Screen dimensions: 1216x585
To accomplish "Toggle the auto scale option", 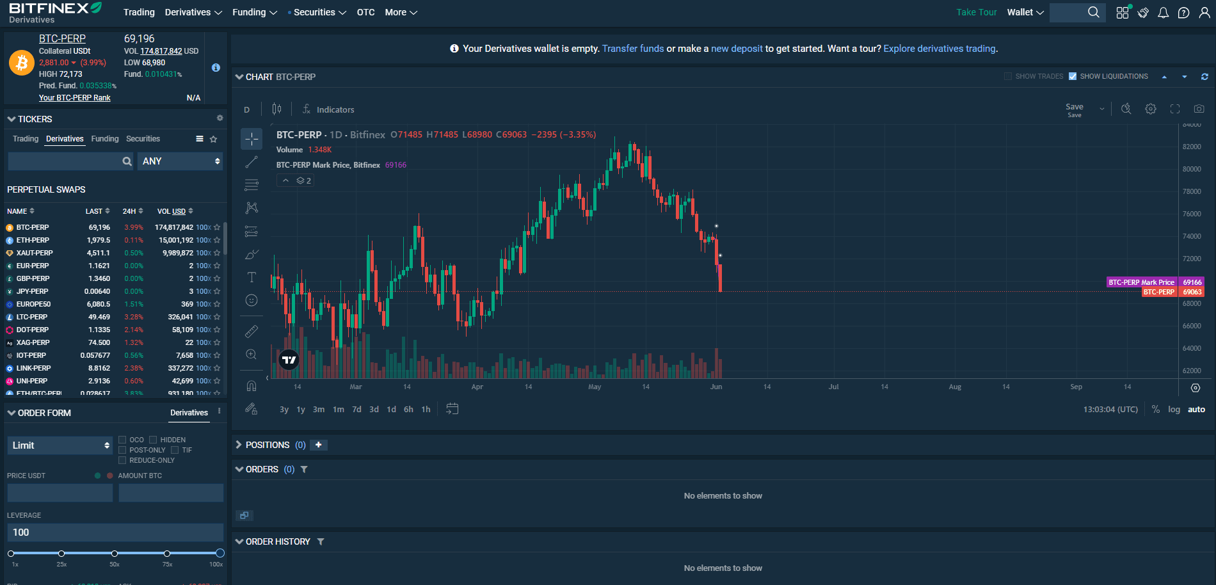I will [x=1196, y=410].
